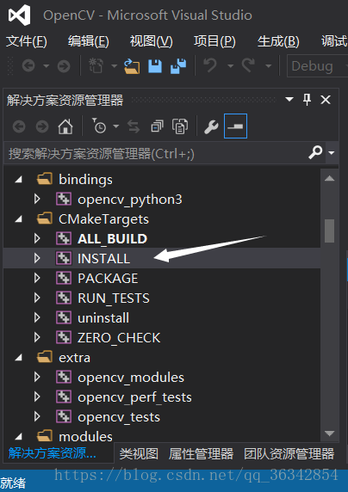Select the INSTALL project

click(103, 258)
